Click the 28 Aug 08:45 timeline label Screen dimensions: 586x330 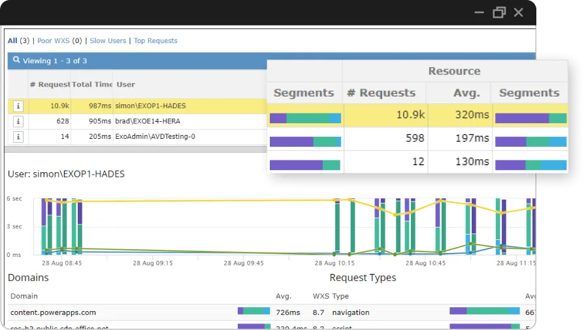point(61,263)
